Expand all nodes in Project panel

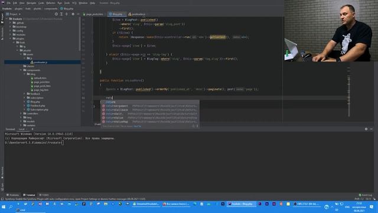click(61, 14)
